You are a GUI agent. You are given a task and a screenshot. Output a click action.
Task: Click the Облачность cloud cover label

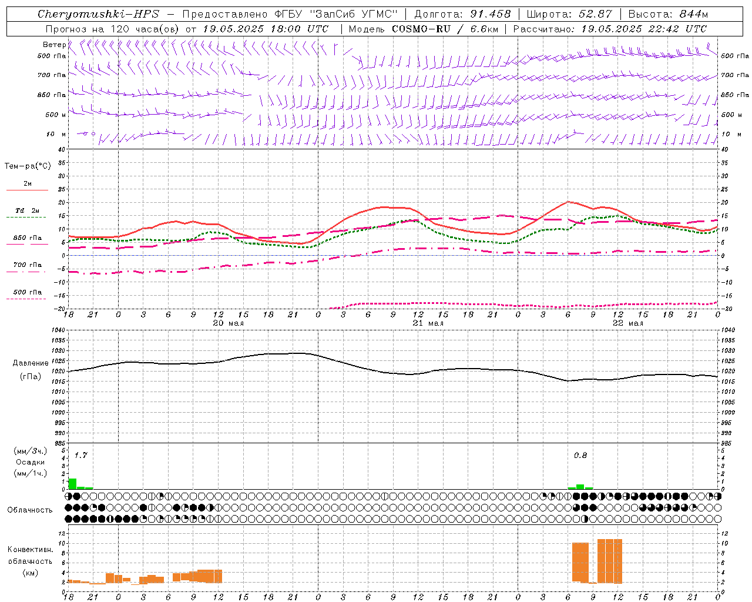point(30,510)
